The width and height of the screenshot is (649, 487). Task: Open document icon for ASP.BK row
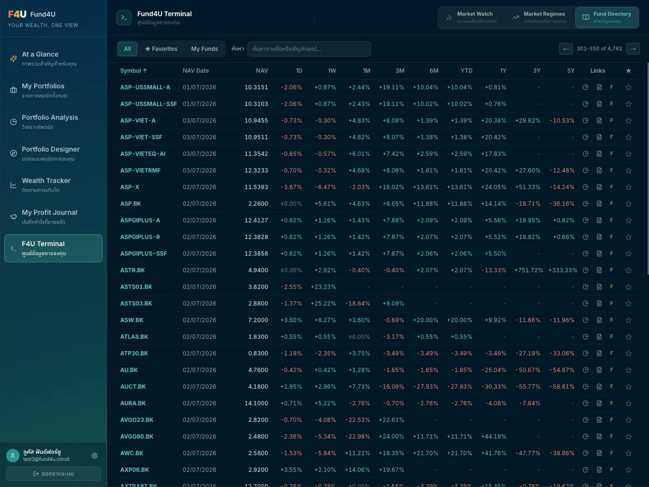click(x=599, y=204)
